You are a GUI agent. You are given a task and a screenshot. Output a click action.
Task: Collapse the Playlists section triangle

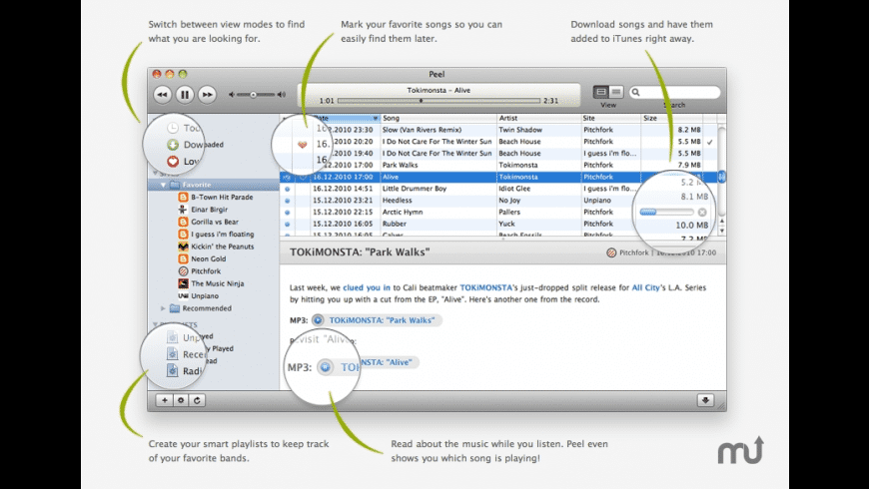[x=156, y=325]
